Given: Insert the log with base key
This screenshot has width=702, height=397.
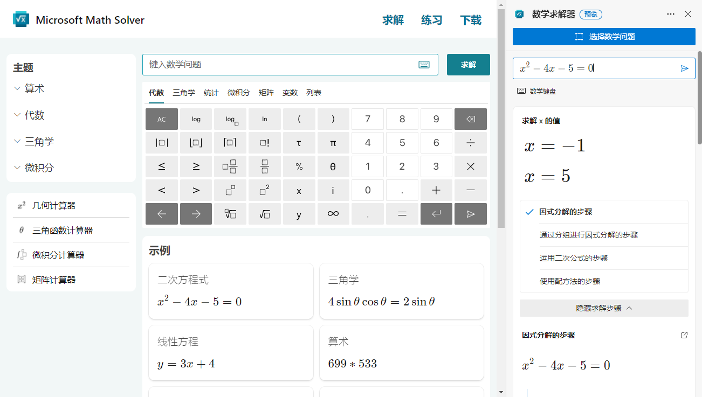Looking at the screenshot, I should pyautogui.click(x=230, y=119).
